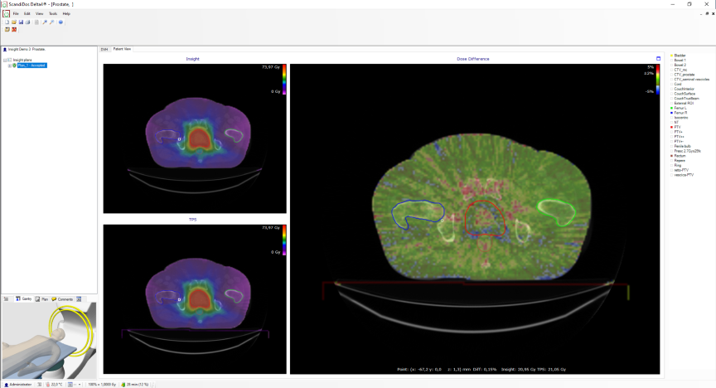Click the red X icon in second toolbar row
Viewport: 716px width, 388px height.
click(14, 30)
